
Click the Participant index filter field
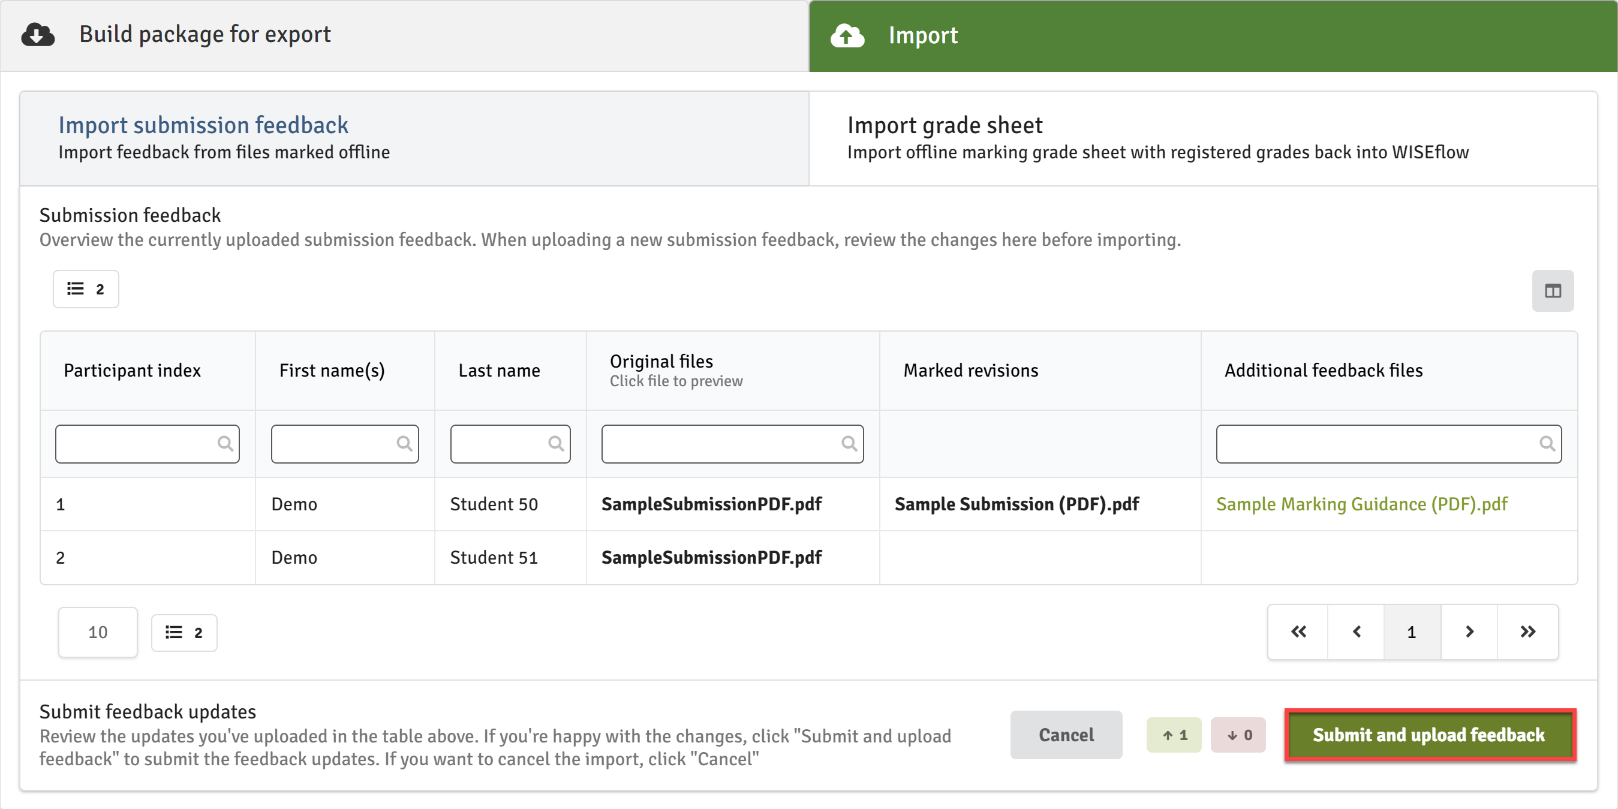pos(147,444)
